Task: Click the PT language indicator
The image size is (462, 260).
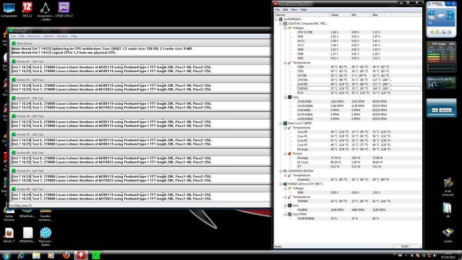Action: pyautogui.click(x=395, y=255)
